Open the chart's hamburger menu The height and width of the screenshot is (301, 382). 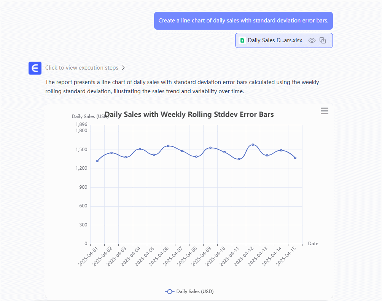point(324,111)
